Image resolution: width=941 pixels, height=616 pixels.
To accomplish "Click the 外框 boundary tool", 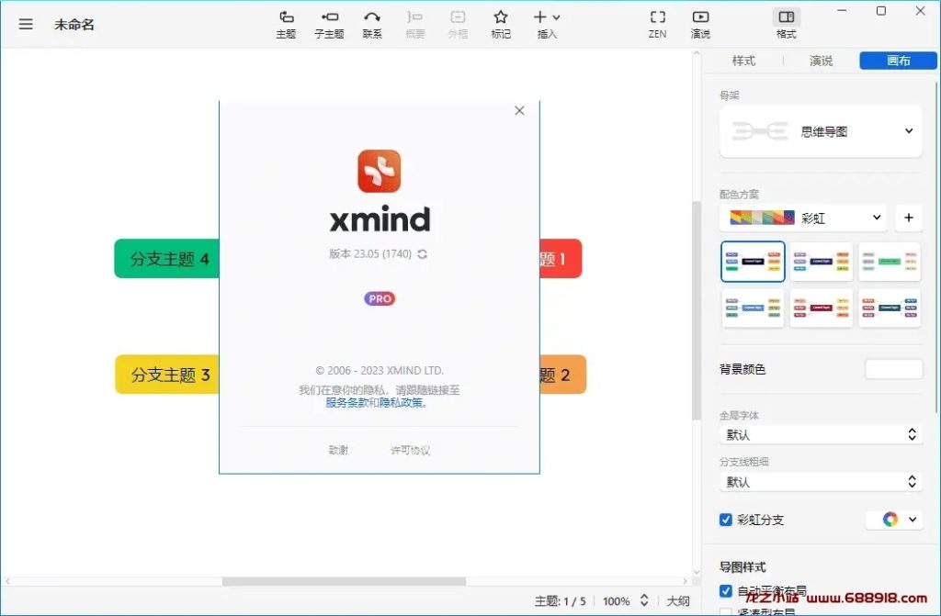I will pos(458,25).
